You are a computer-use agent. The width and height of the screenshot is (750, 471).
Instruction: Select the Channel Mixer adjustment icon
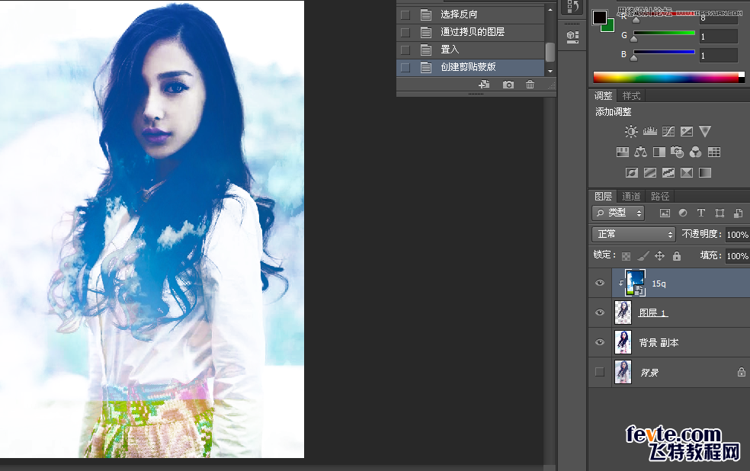pos(695,152)
